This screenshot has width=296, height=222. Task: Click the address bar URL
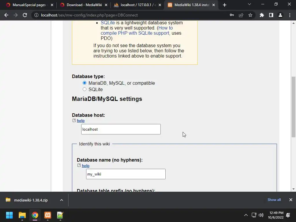(x=89, y=15)
